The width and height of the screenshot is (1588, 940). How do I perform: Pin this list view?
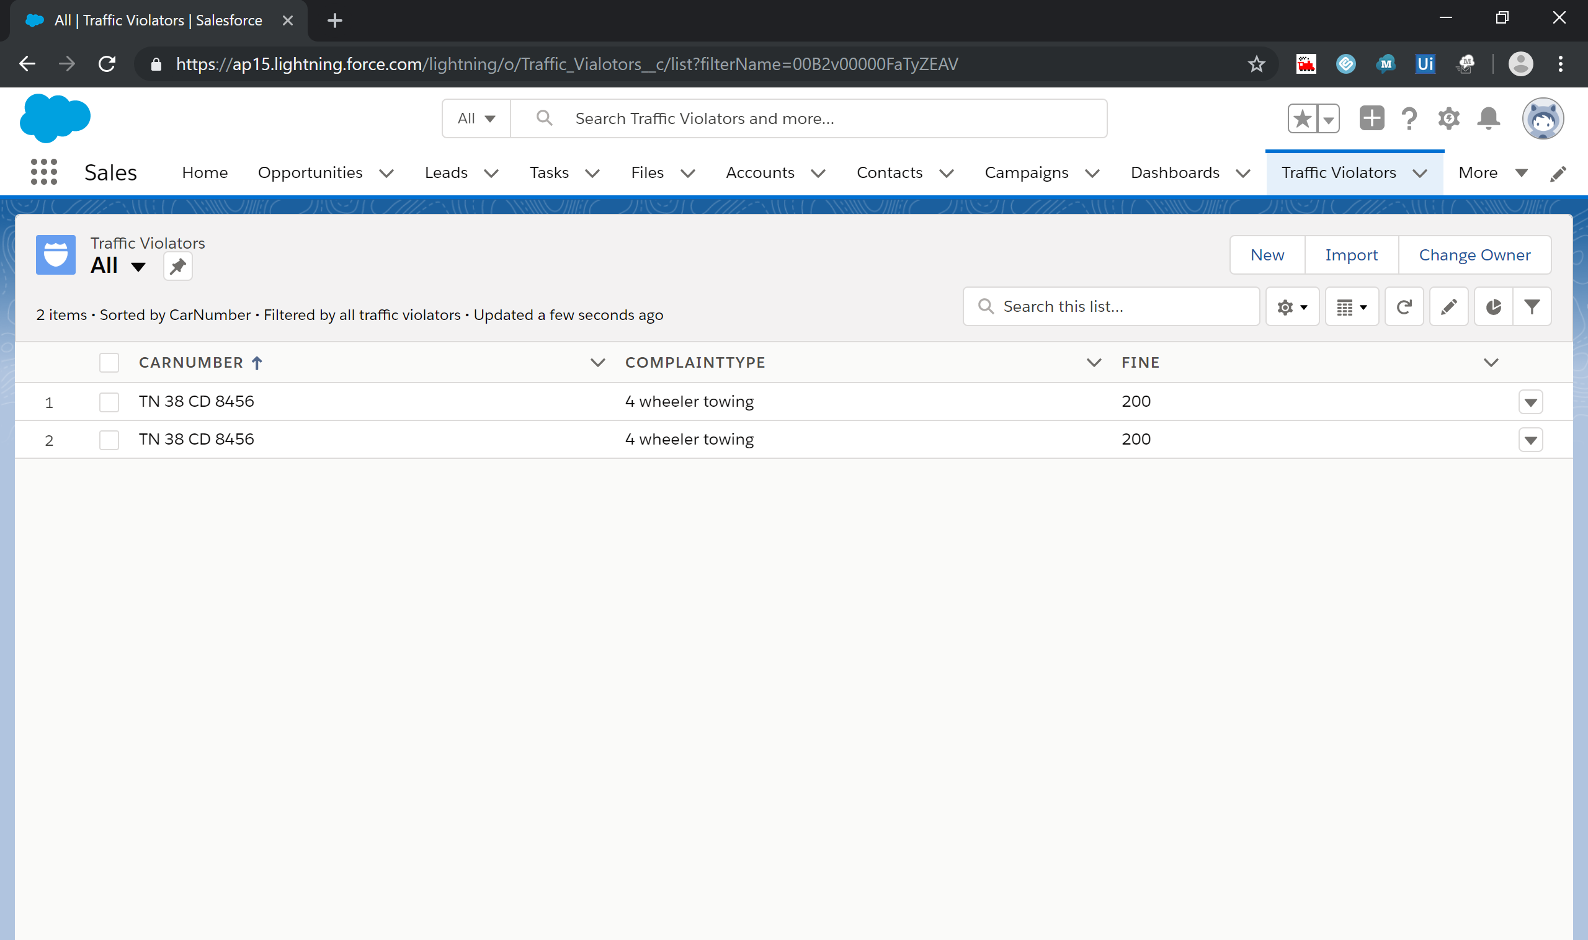pos(177,266)
